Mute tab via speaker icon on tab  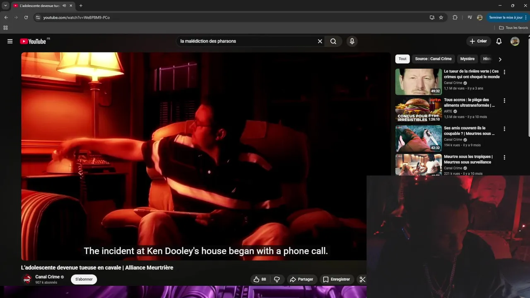(x=64, y=6)
